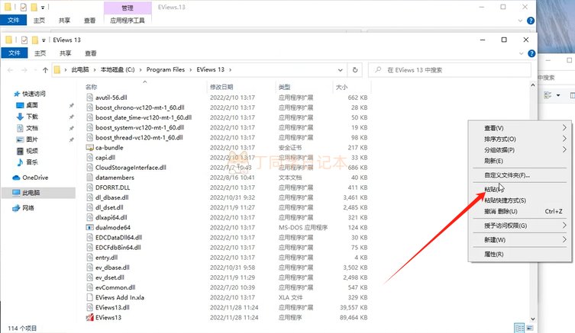Sort files by 修改日期 column header
Image resolution: width=575 pixels, height=333 pixels.
221,87
